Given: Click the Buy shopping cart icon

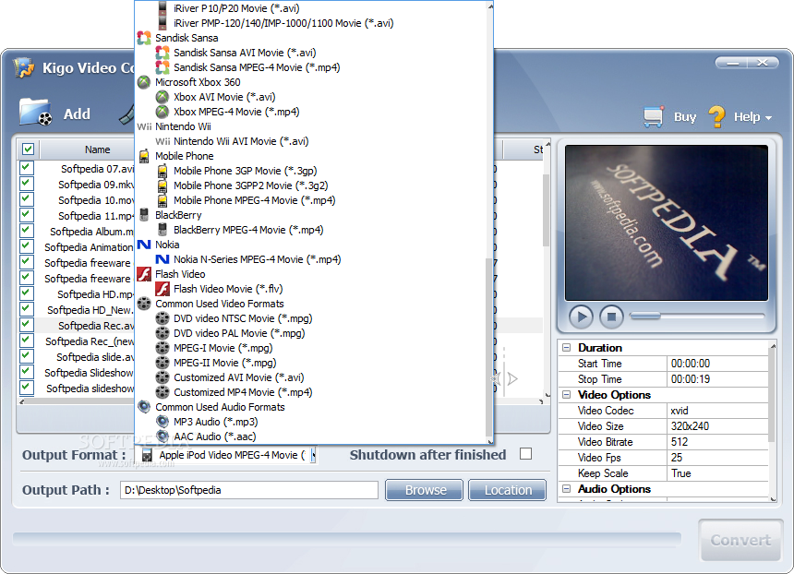Looking at the screenshot, I should 654,116.
